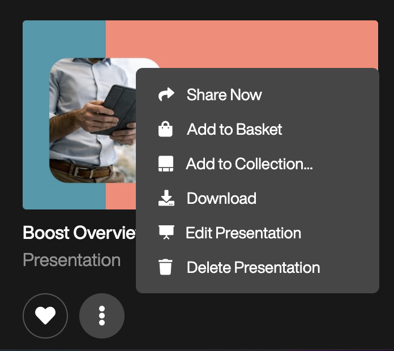394x351 pixels.
Task: Click the collection icon in menu
Action: point(165,164)
